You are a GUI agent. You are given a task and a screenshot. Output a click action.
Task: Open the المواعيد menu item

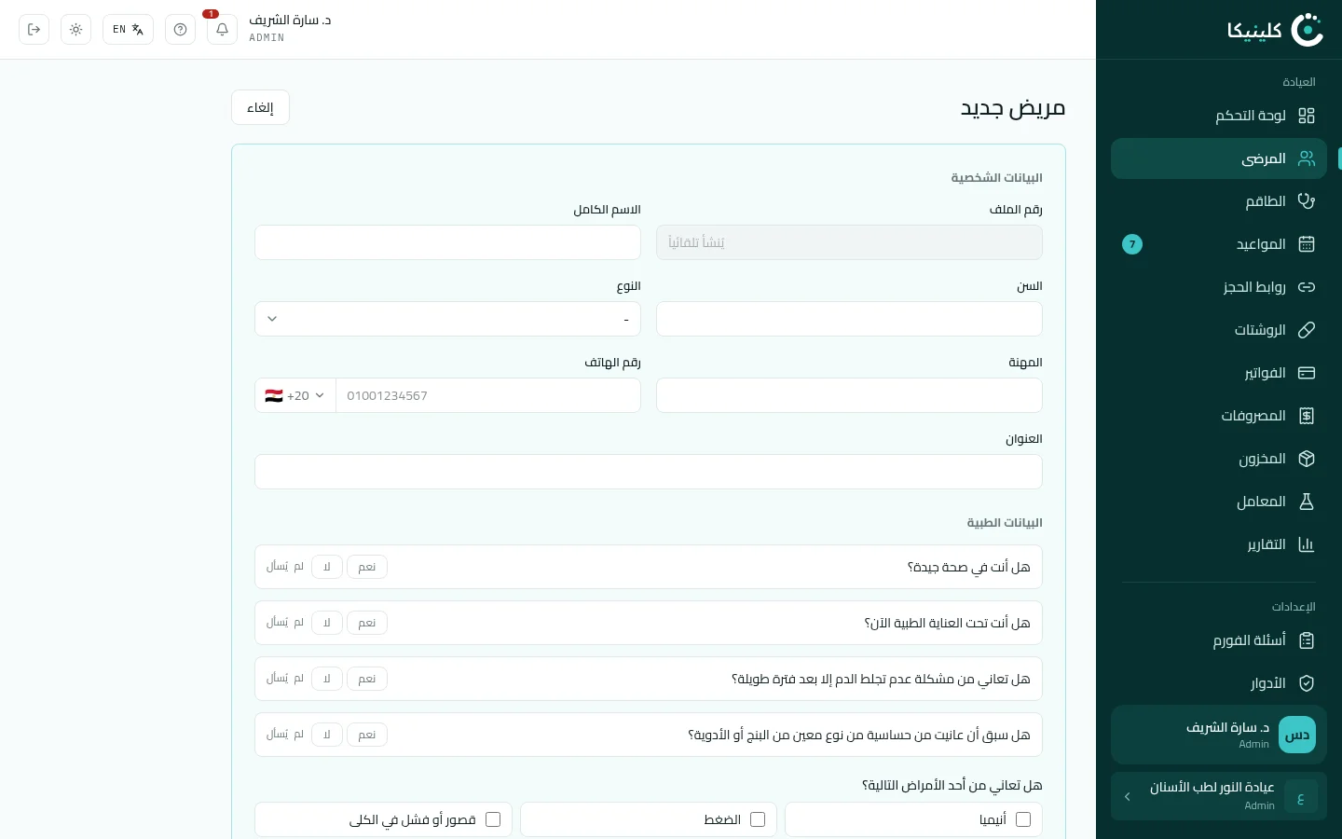click(x=1219, y=244)
